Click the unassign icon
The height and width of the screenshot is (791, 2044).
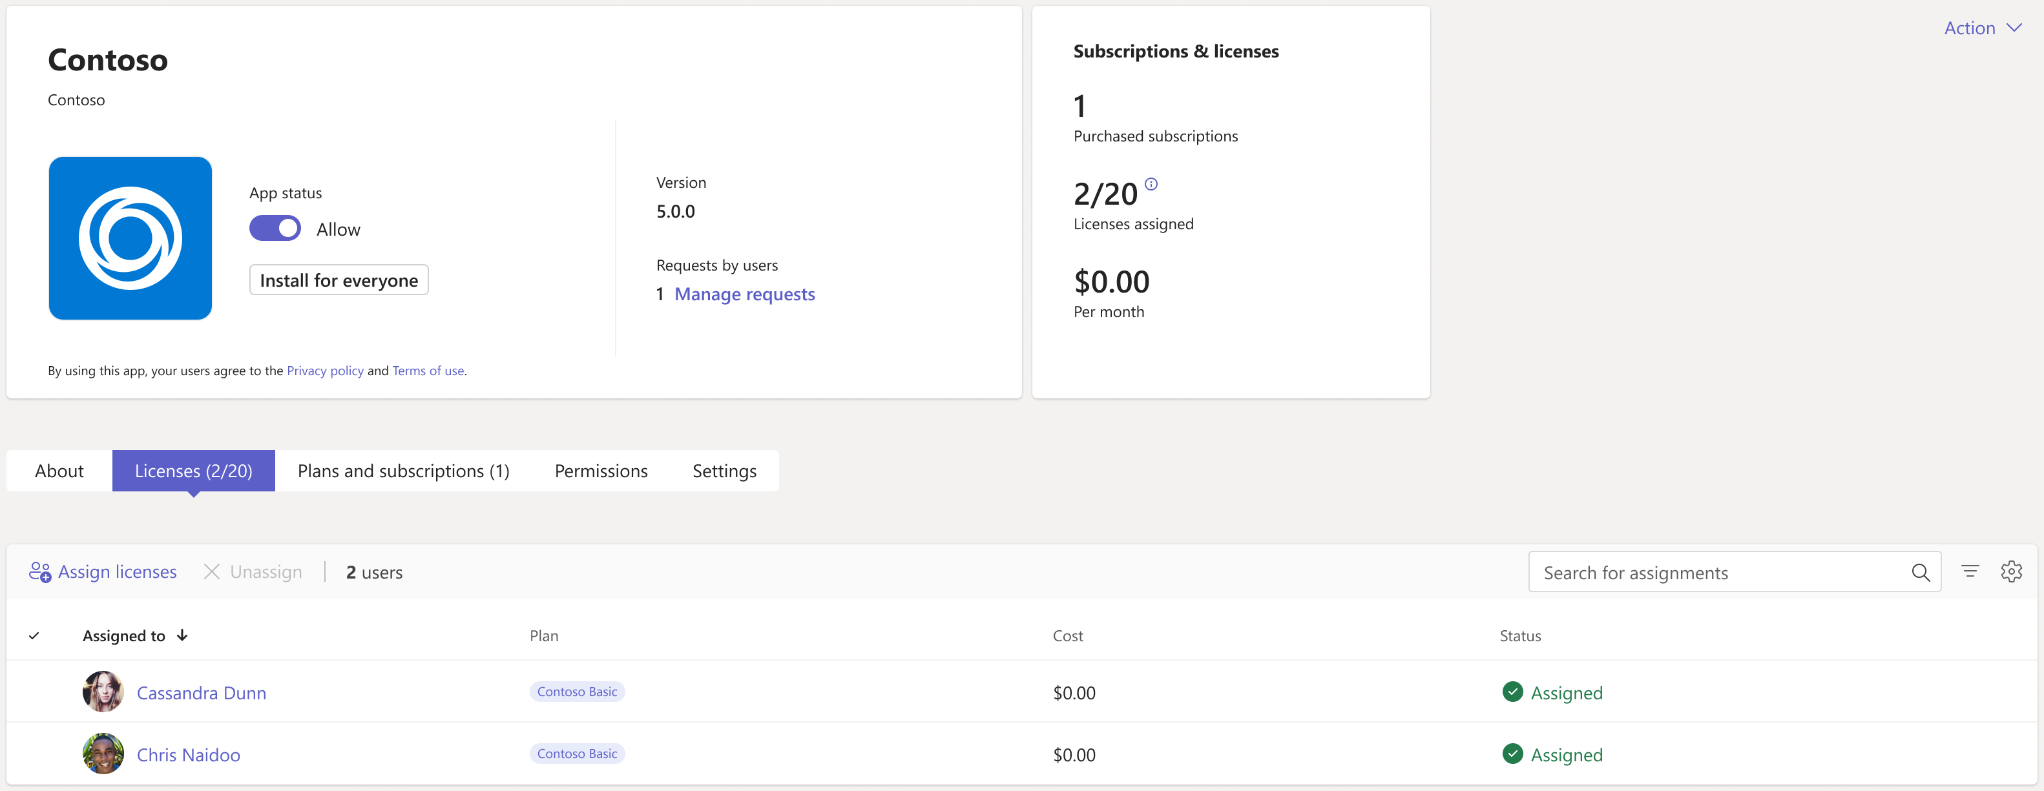(x=211, y=571)
